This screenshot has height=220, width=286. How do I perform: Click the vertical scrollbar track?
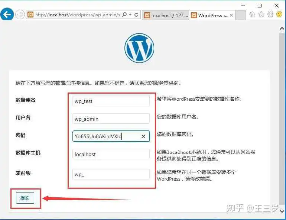coord(282,119)
